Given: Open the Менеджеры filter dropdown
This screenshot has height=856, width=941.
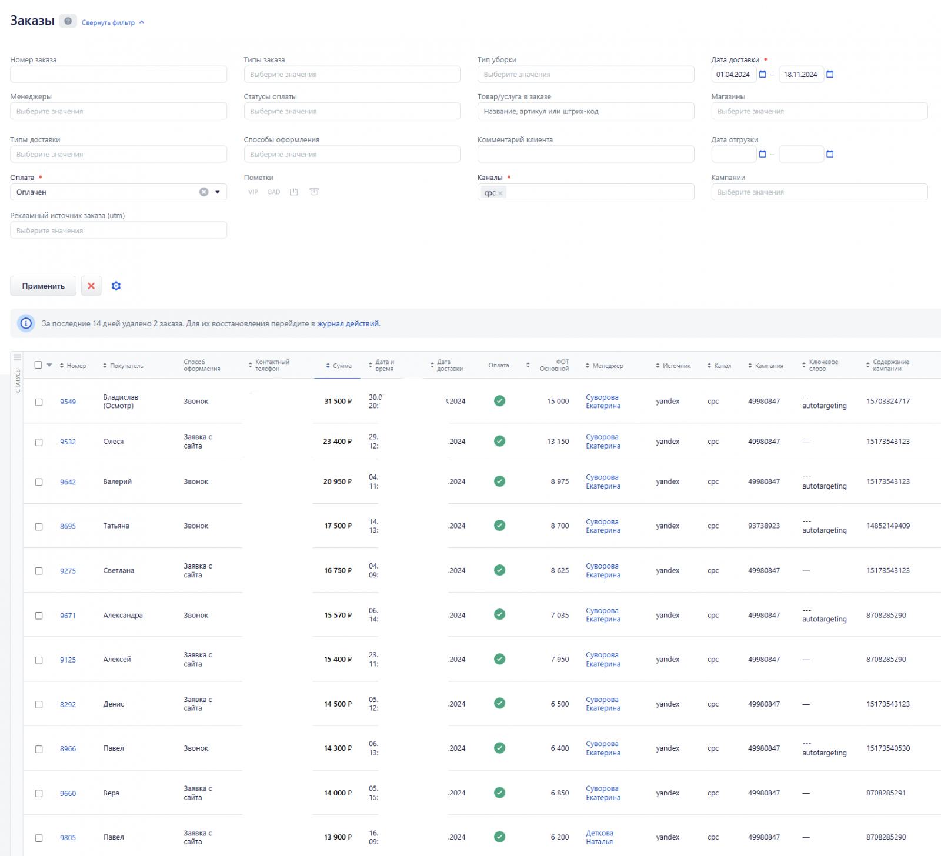Looking at the screenshot, I should [x=118, y=111].
